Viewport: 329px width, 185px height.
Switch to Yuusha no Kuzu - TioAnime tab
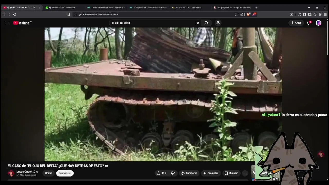pyautogui.click(x=190, y=8)
